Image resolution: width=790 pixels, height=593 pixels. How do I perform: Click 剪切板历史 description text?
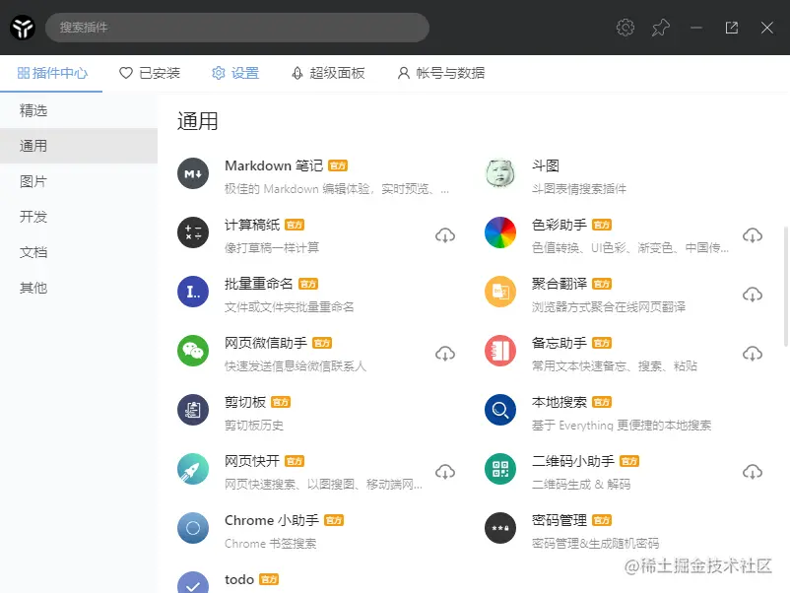[254, 426]
